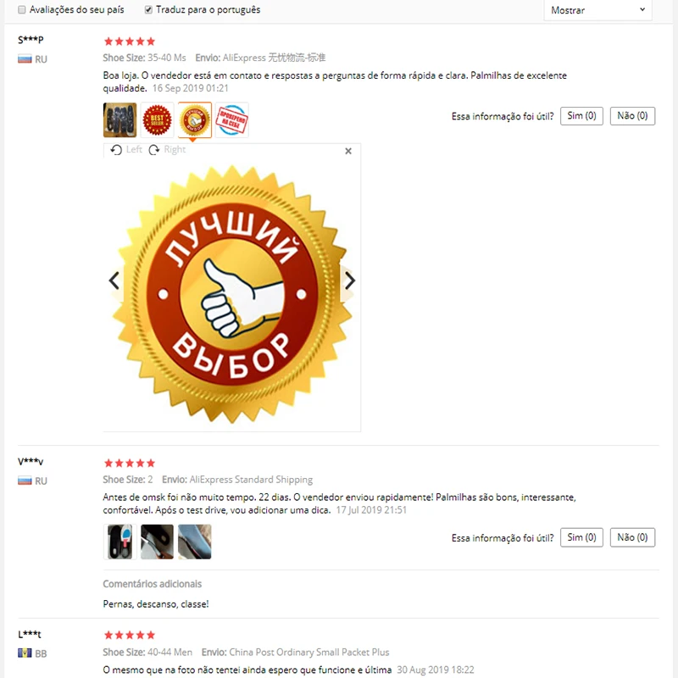Open second photo thumbnail in V***v review
This screenshot has height=678, width=678.
pyautogui.click(x=157, y=542)
